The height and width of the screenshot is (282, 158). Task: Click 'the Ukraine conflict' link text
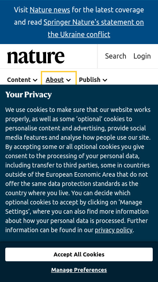[x=79, y=34]
